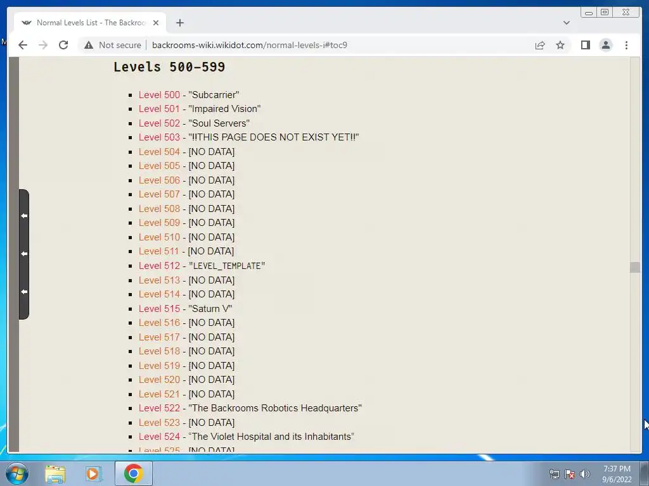Select the Normal Levels List tab

90,23
